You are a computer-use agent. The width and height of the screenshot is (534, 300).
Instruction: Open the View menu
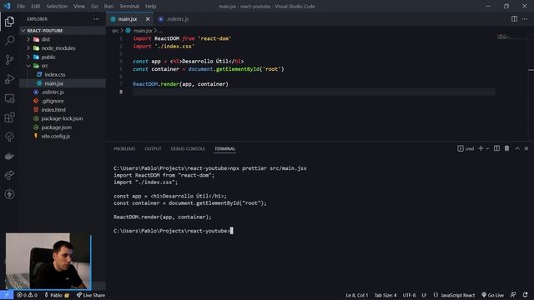(79, 6)
